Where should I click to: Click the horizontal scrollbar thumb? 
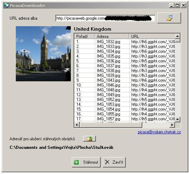111,125
